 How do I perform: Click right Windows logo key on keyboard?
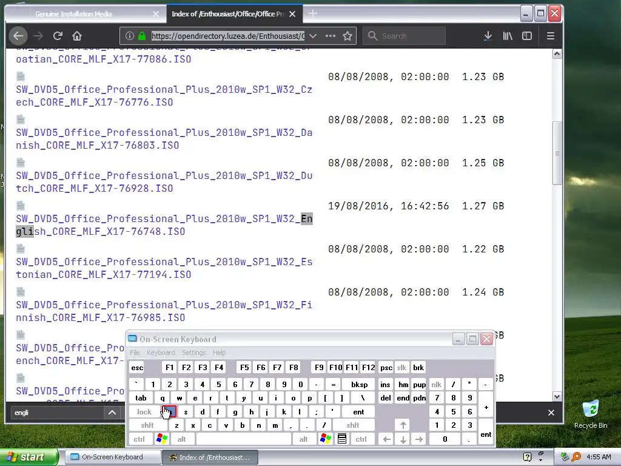point(326,439)
